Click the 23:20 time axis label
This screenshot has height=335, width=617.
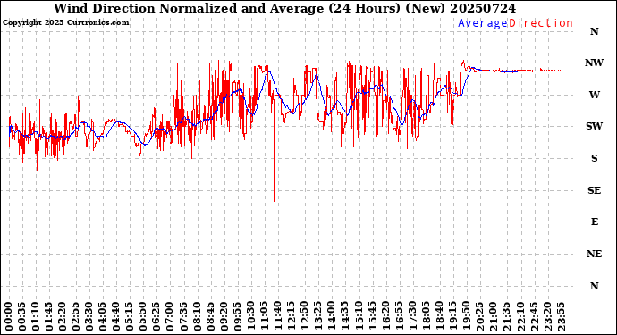coord(547,316)
